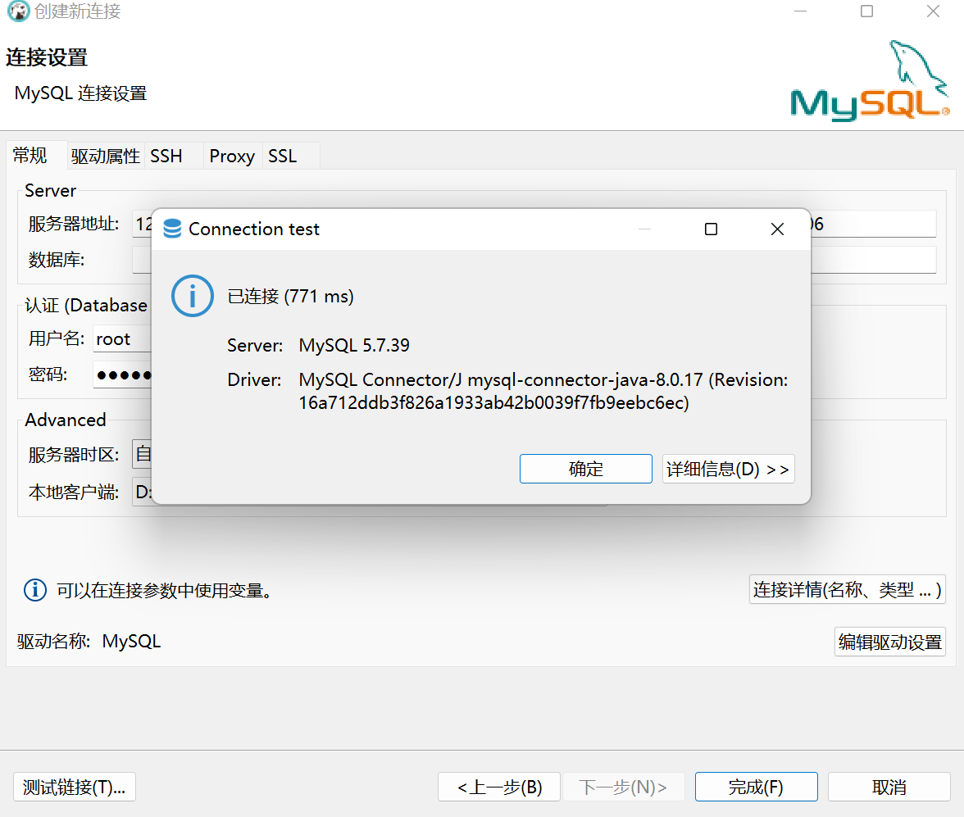Click the port field ending in 06
Image resolution: width=964 pixels, height=817 pixels.
874,224
